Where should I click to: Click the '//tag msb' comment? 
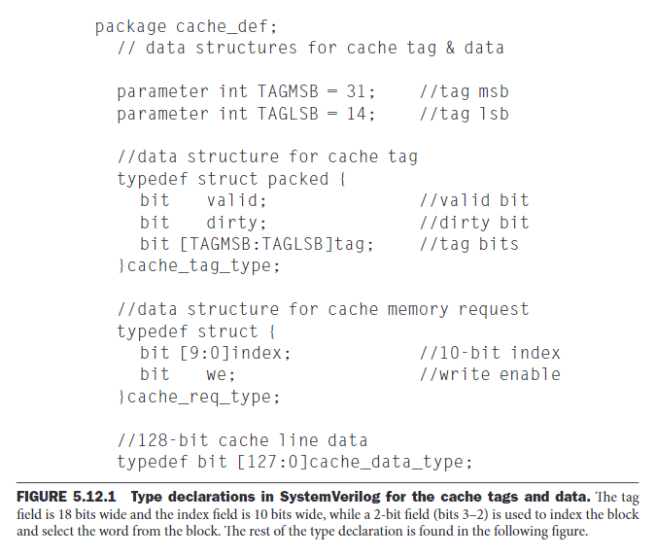pyautogui.click(x=465, y=92)
